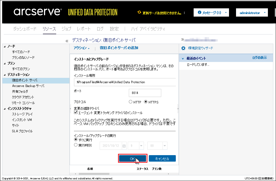Viewport: 276px width, 181px height.
Task: Select 共有フォルダ in the tree
Action: pos(20,92)
